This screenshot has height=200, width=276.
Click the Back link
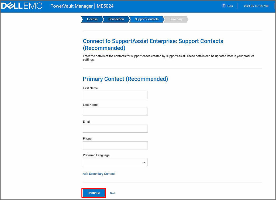113,193
